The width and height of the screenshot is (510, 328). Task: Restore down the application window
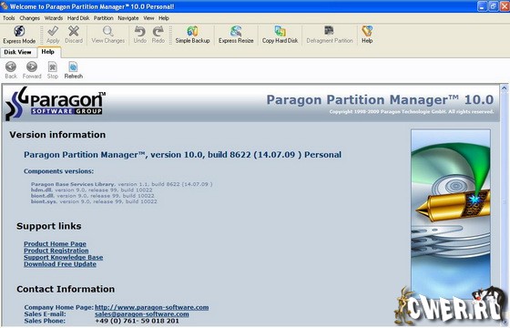tap(494, 6)
